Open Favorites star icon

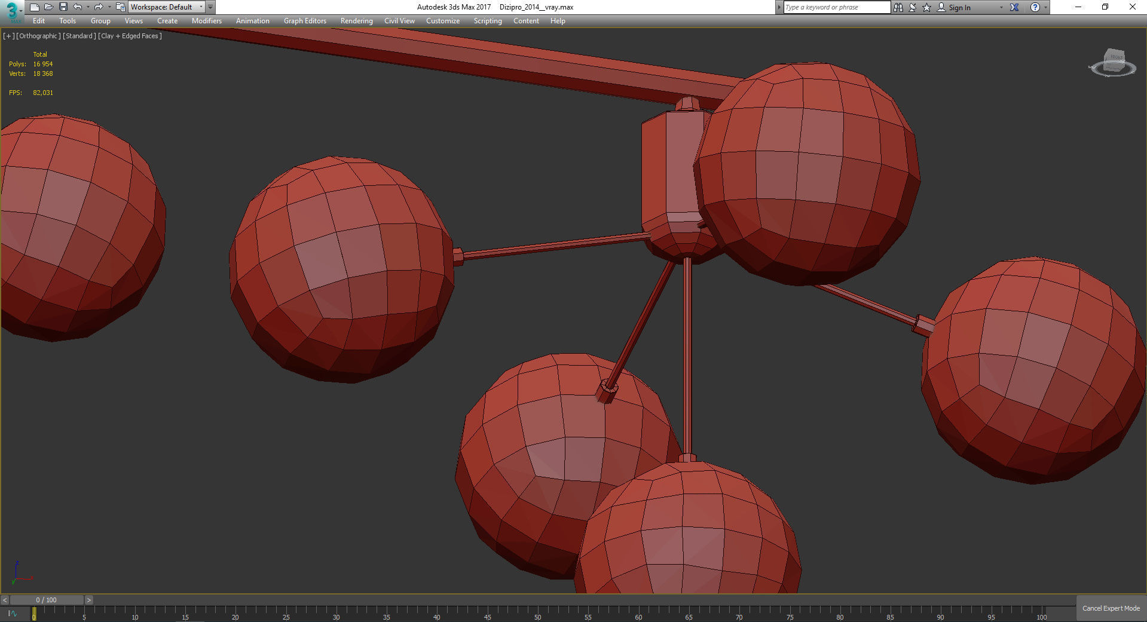pos(926,7)
